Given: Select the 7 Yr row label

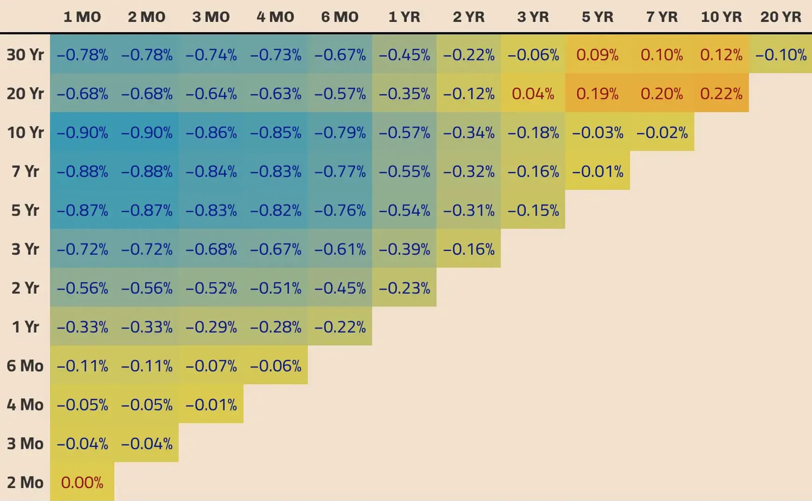Looking at the screenshot, I should (x=25, y=171).
